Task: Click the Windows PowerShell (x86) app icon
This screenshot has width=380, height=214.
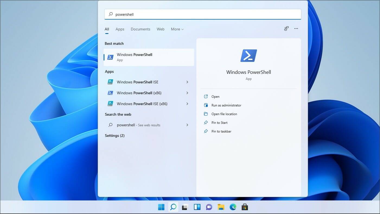Action: coord(110,93)
